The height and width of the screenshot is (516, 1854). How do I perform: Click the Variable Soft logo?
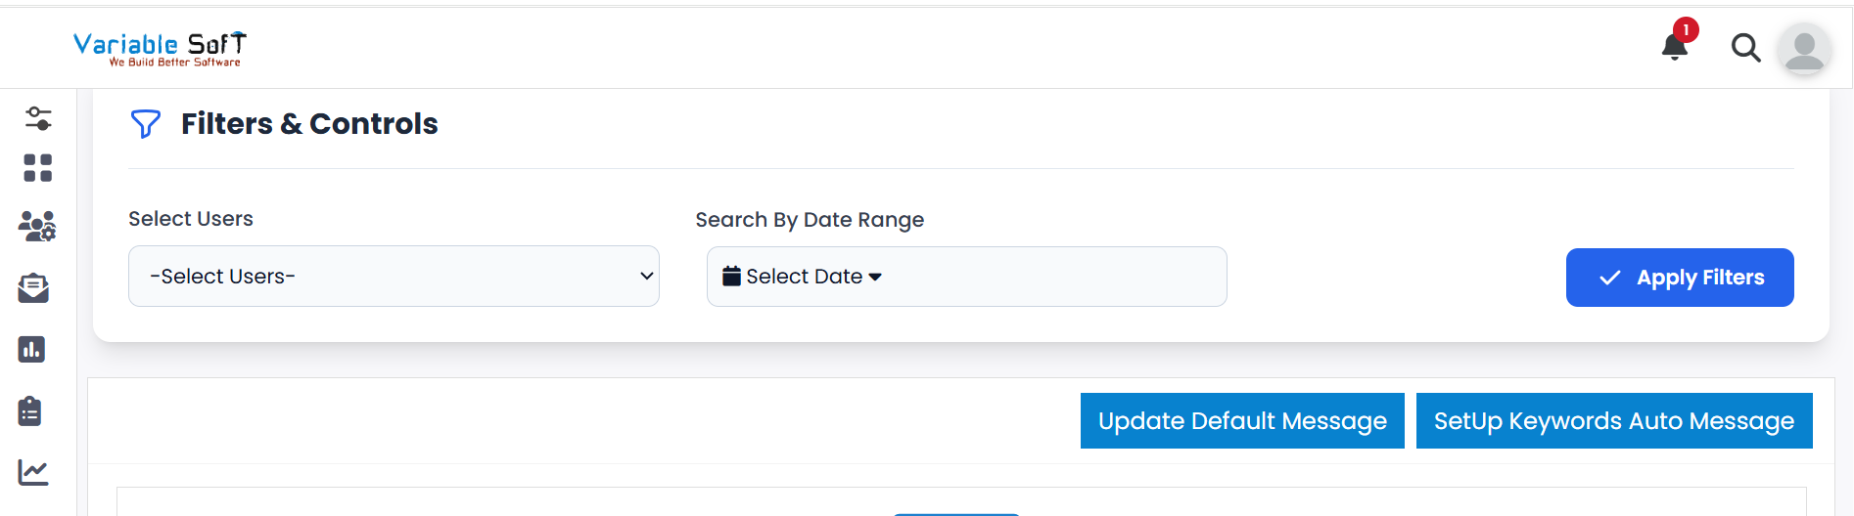[160, 48]
